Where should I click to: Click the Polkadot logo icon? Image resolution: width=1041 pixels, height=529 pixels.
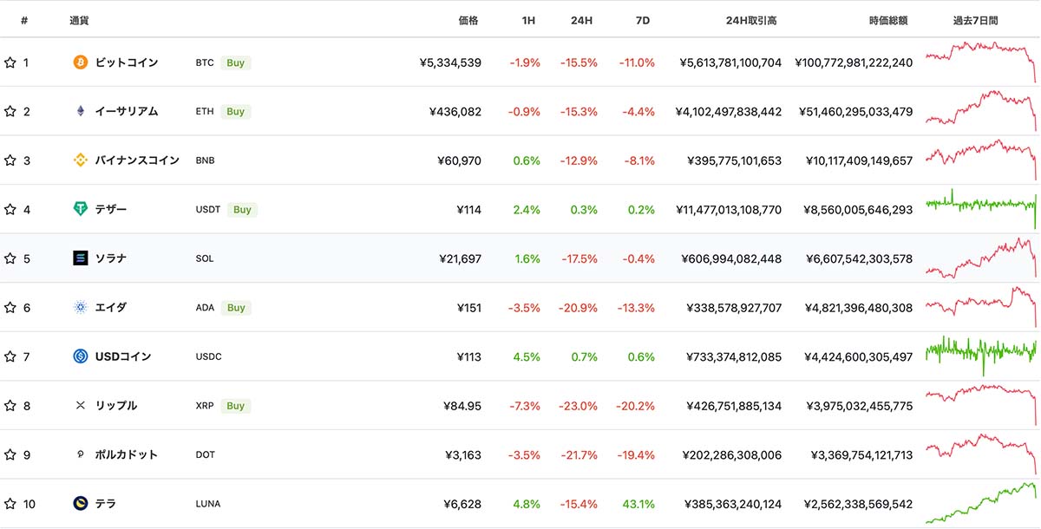click(81, 454)
